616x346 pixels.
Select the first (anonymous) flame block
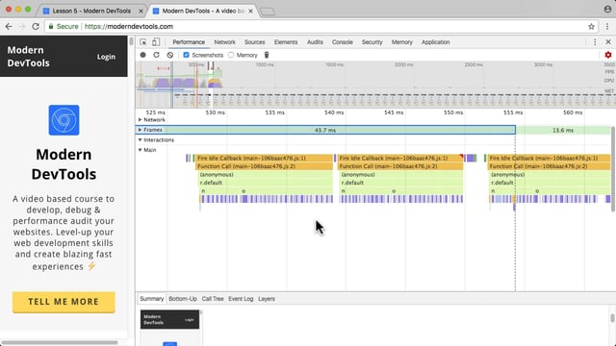coord(266,175)
